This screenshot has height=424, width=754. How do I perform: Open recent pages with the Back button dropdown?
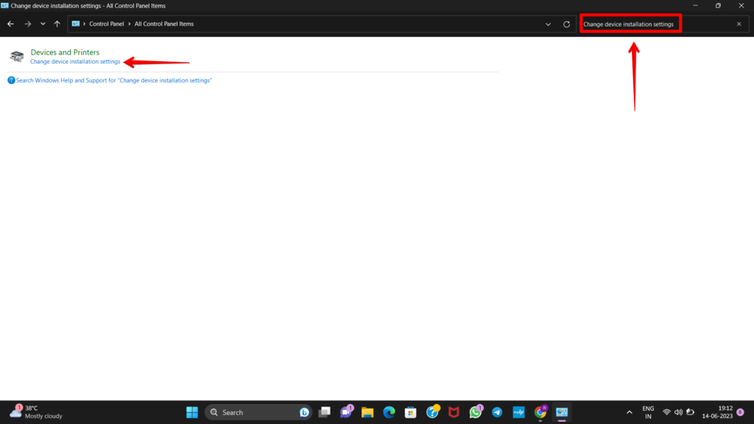(x=42, y=24)
